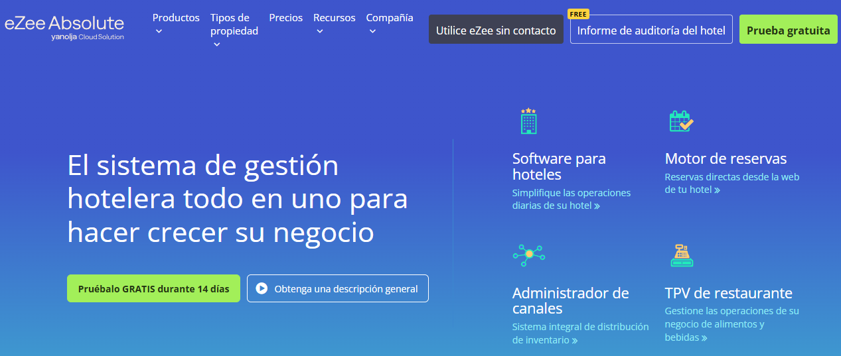Click Sistema integral de distribución de inventario

pos(580,333)
